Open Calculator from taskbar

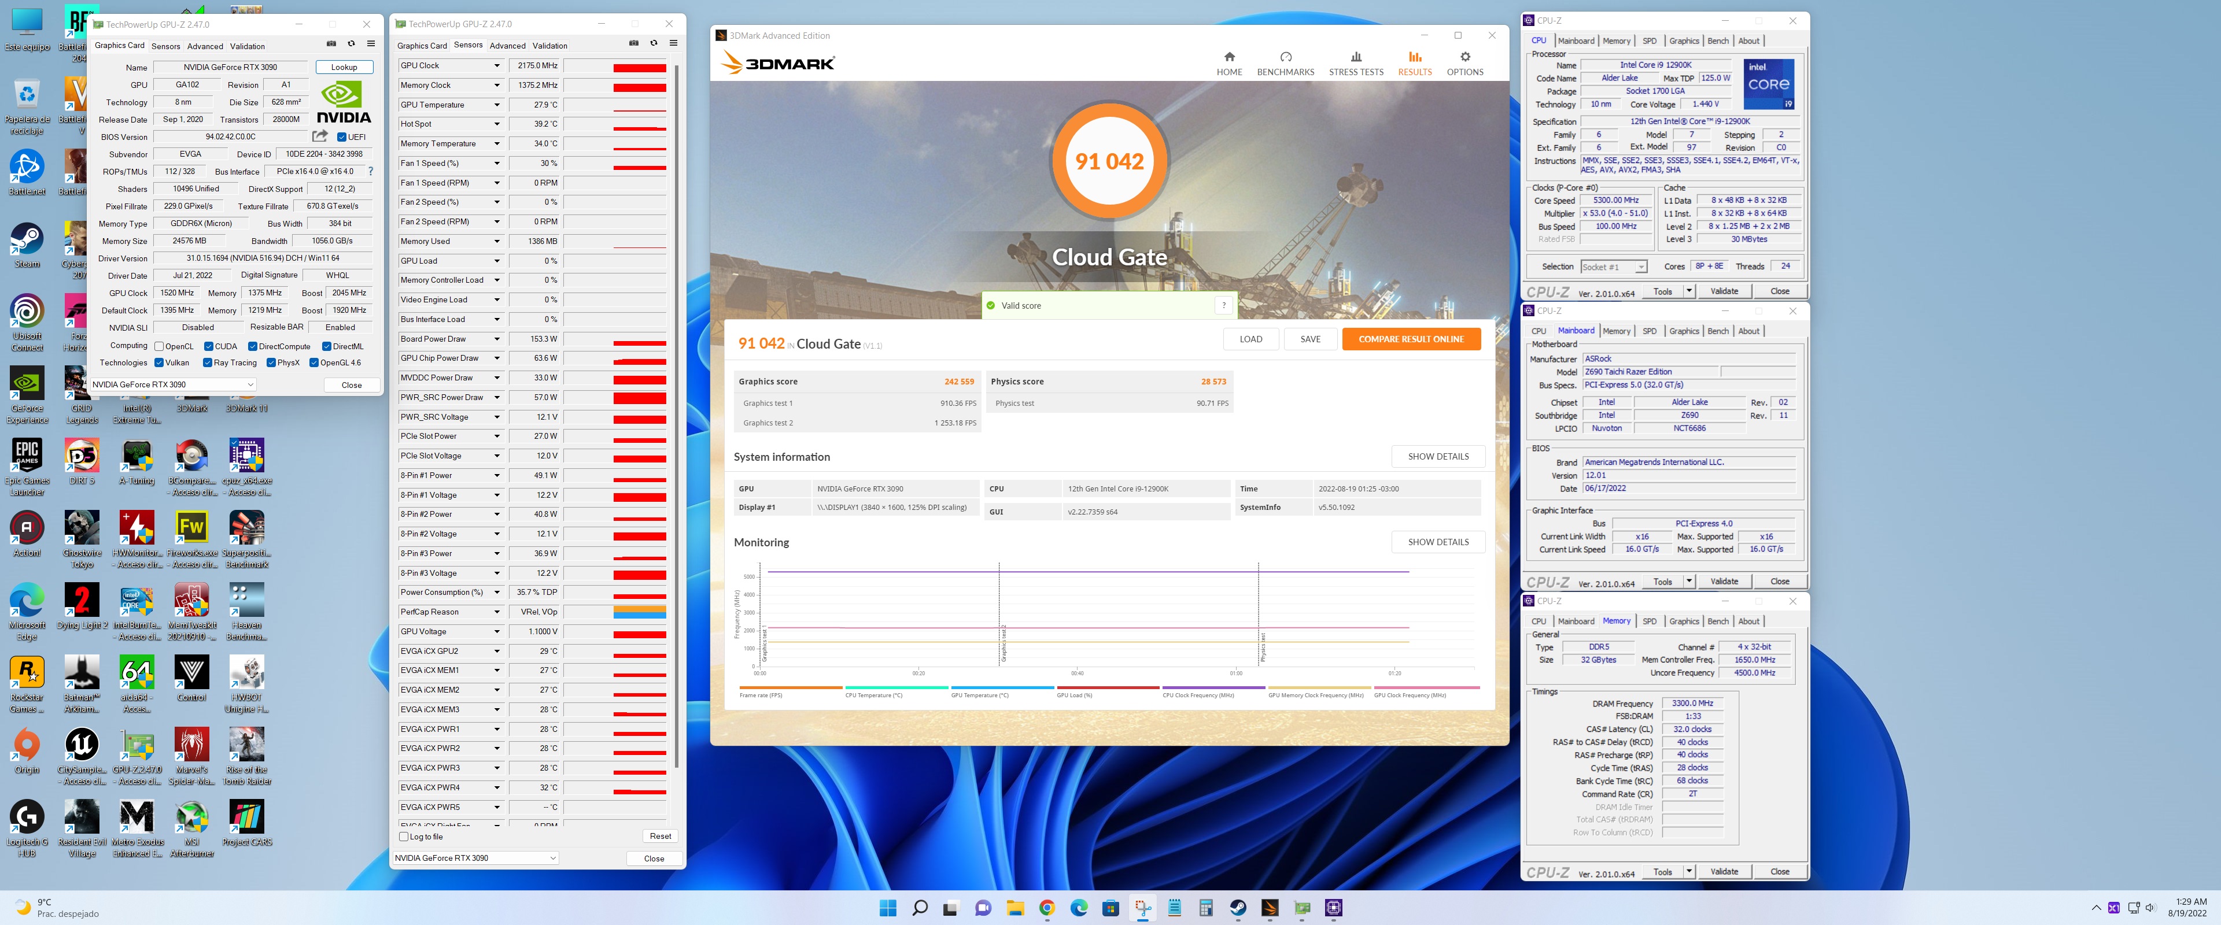pos(1206,908)
